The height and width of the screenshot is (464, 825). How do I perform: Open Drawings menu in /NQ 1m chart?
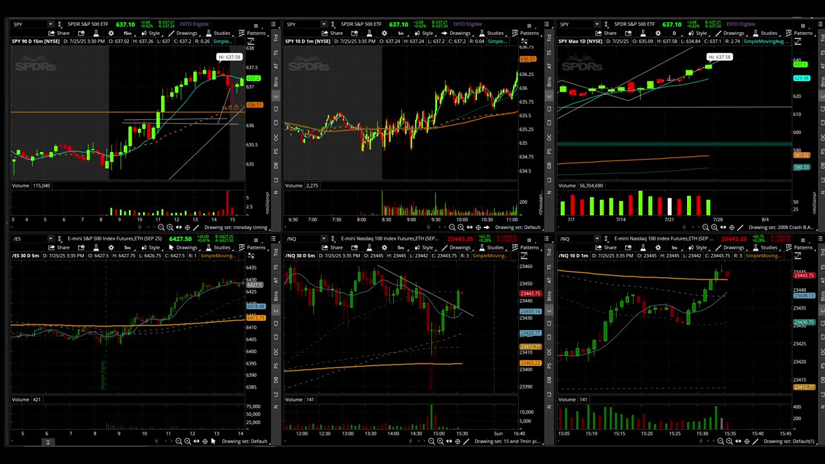pyautogui.click(x=729, y=247)
